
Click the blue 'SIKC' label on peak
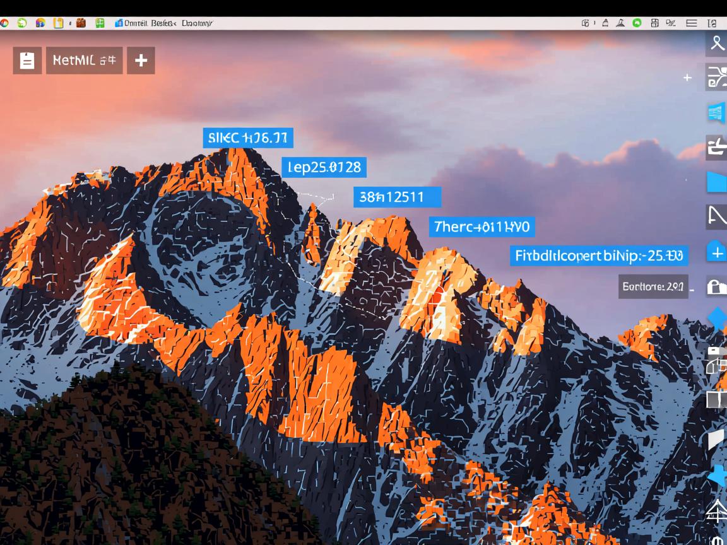(x=248, y=138)
